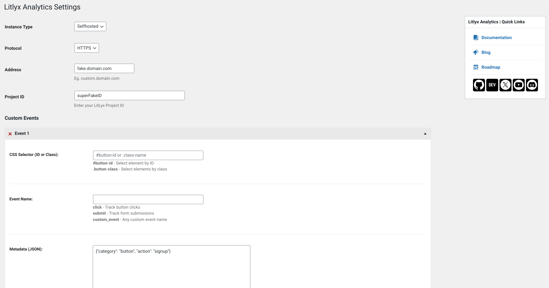
Task: Click the '#button-id - Select element by ID' hint
Action: (123, 163)
